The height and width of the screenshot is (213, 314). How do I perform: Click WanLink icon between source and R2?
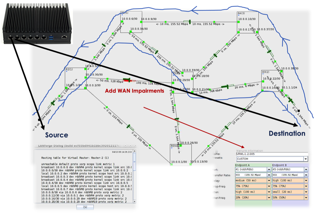pyautogui.click(x=53, y=103)
